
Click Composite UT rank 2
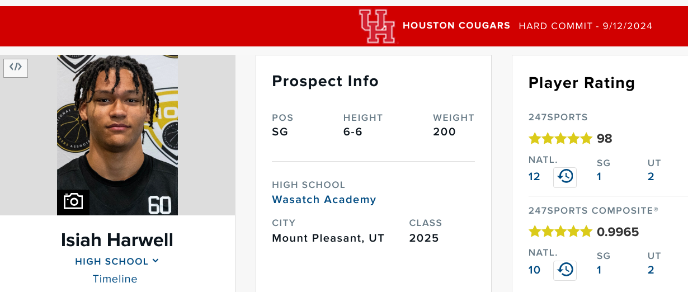pyautogui.click(x=651, y=270)
